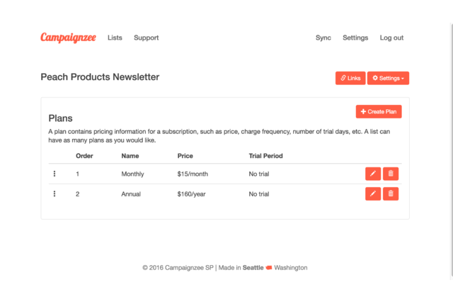Go to Sync in the navigation
The image size is (453, 302).
tap(323, 38)
